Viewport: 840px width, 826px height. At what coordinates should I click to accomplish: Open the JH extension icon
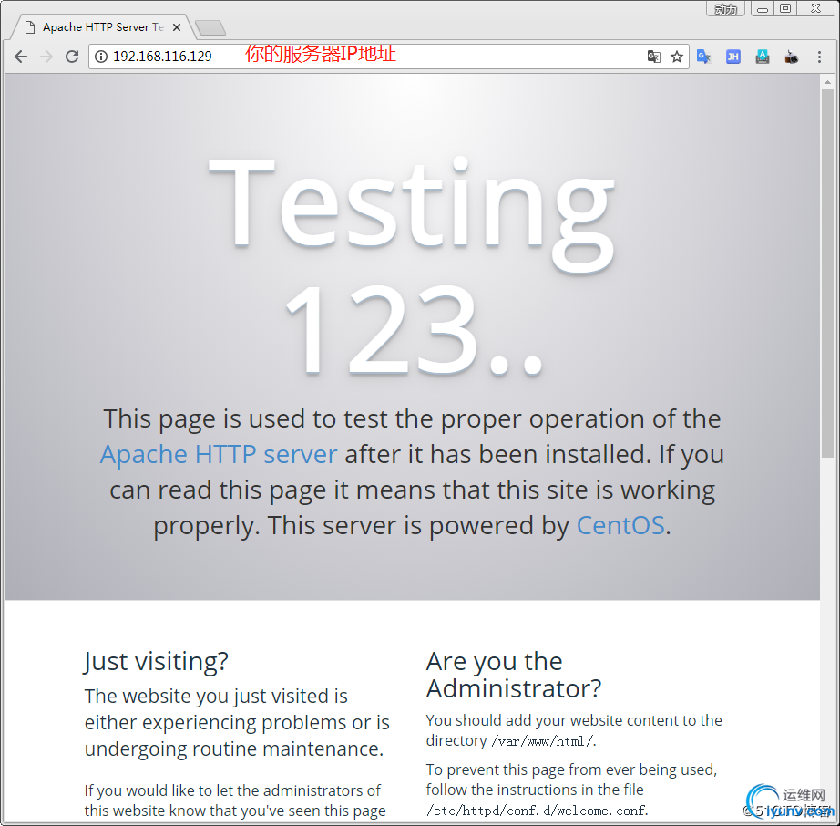[732, 57]
